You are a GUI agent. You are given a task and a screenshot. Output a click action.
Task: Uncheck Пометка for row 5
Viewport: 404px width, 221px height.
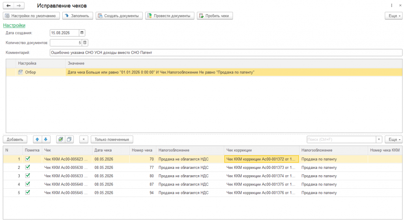pyautogui.click(x=28, y=193)
